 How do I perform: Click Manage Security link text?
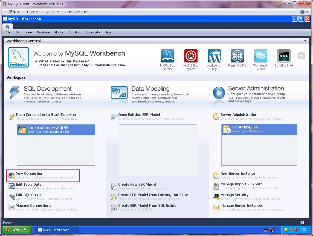[234, 195]
